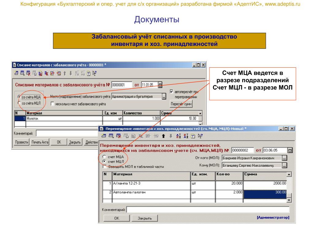Click OK in Списание материалов window
Image resolution: width=314 pixels, height=235 pixels.
pyautogui.click(x=59, y=142)
